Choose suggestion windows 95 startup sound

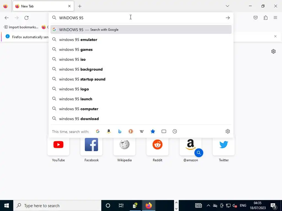[141, 79]
